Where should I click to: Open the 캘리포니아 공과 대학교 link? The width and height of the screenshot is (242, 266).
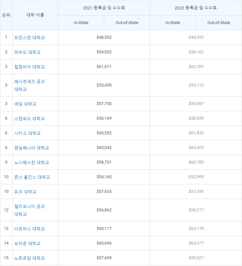click(29, 210)
